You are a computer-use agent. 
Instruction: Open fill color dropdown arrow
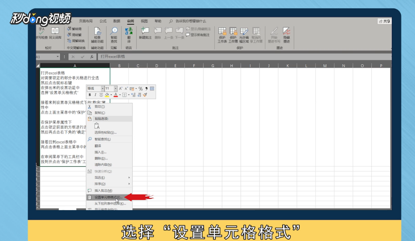[x=111, y=95]
